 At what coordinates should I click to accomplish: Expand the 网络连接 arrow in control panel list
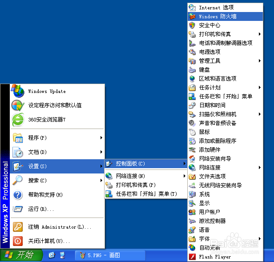point(260,168)
